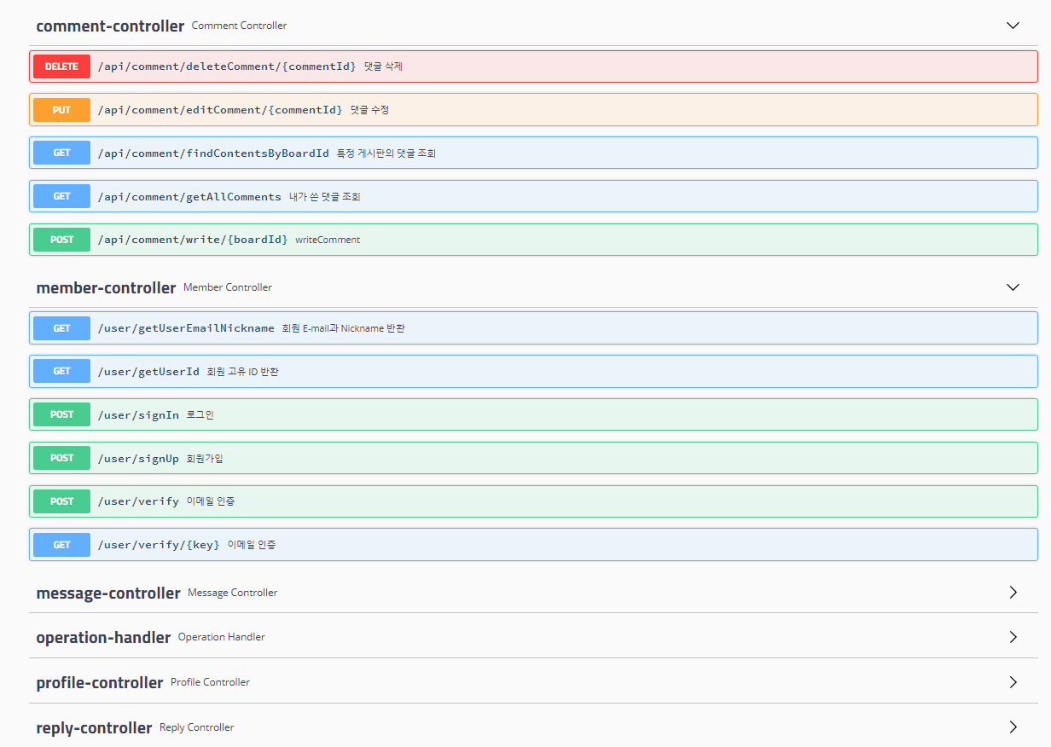Click the /user/getUserId path

[x=148, y=372]
